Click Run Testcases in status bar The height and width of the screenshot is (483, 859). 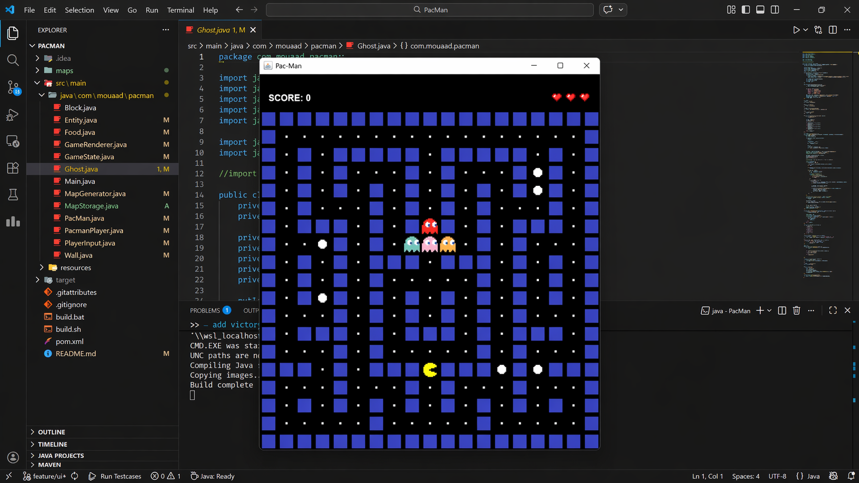(115, 476)
